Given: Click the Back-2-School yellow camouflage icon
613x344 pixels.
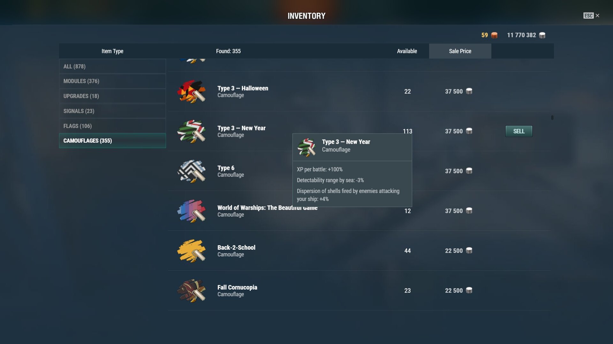Looking at the screenshot, I should pos(192,251).
